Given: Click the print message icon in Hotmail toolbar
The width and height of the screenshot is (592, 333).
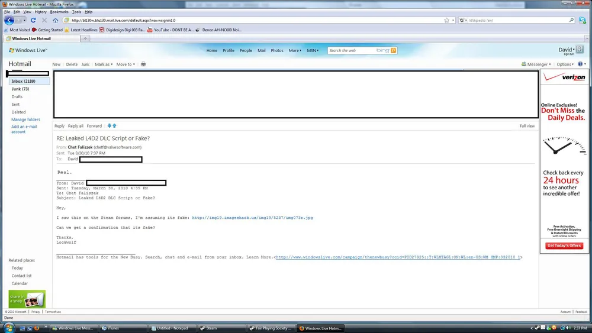Looking at the screenshot, I should click(143, 64).
